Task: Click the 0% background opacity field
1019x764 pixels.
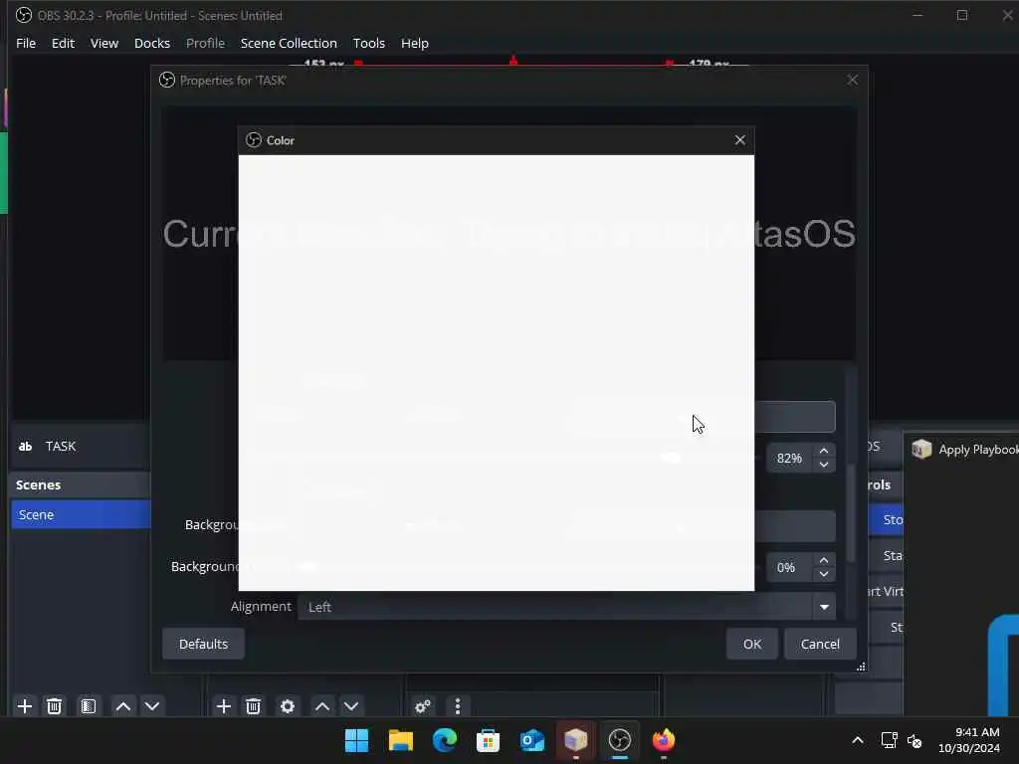Action: [x=791, y=567]
